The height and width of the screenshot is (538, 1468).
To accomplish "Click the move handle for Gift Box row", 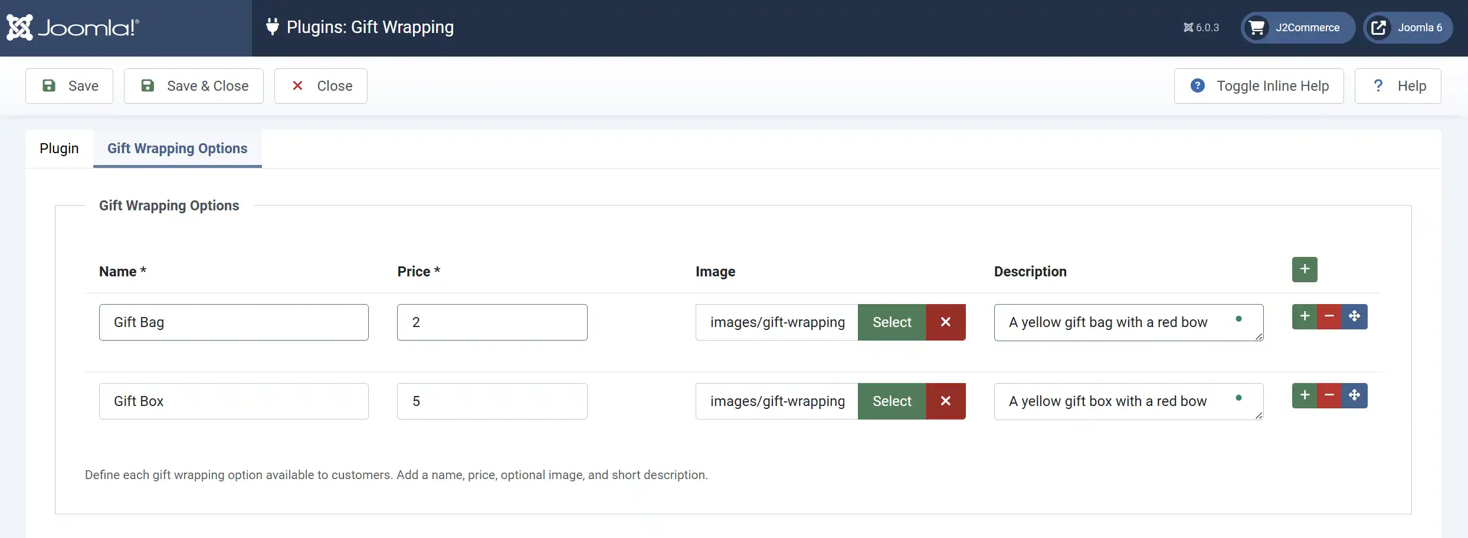I will 1355,395.
